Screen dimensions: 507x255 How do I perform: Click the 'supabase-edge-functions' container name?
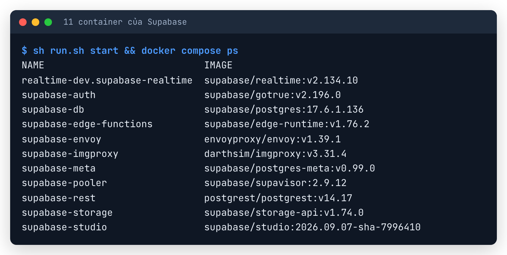point(87,124)
